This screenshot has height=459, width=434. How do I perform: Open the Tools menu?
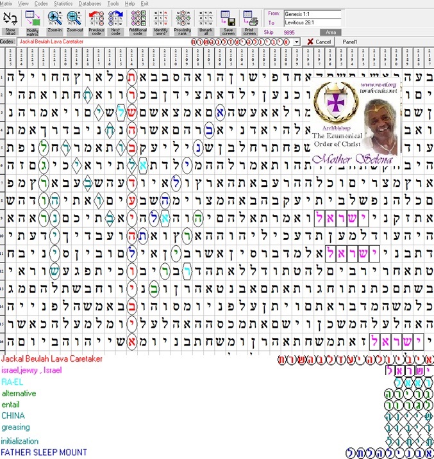(x=113, y=3)
